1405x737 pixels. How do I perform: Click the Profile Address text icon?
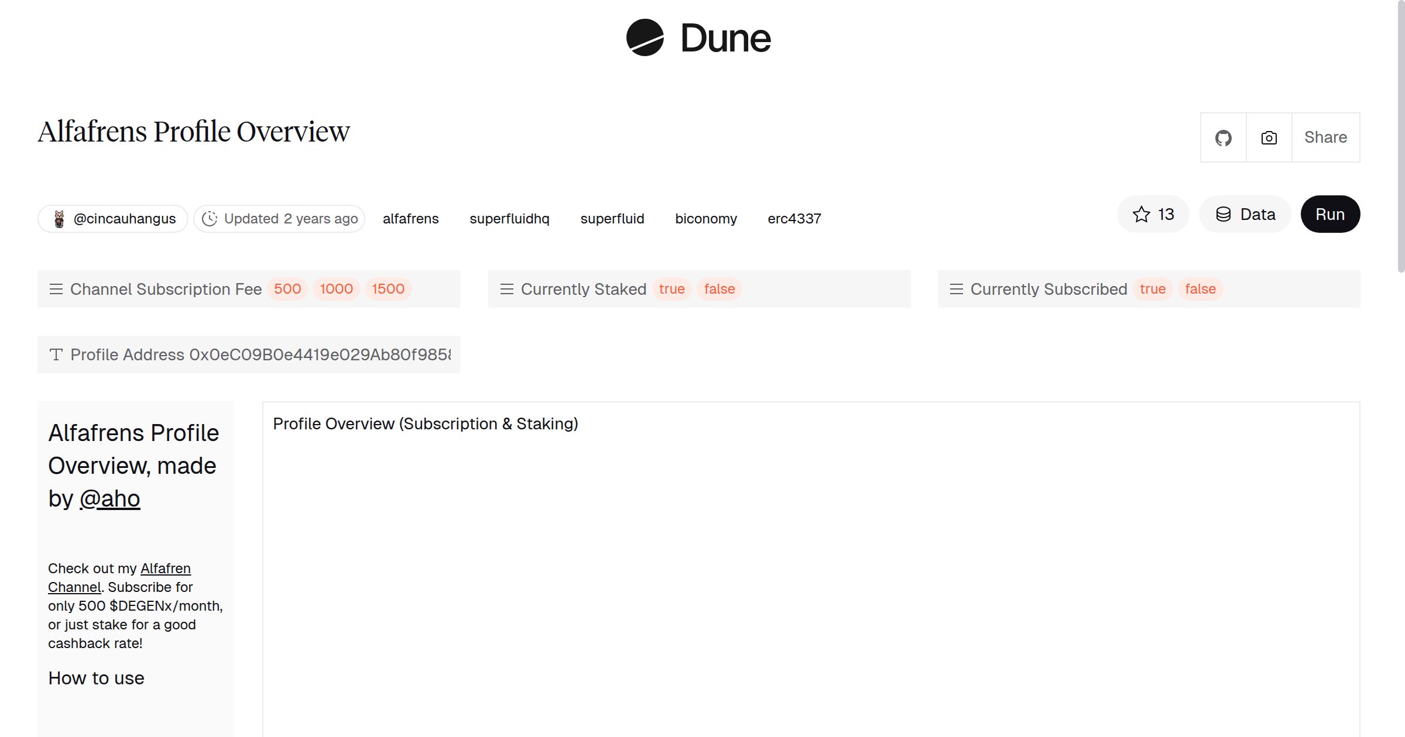[56, 354]
